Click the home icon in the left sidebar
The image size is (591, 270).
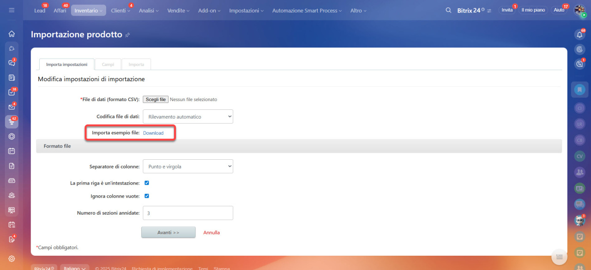coord(12,34)
